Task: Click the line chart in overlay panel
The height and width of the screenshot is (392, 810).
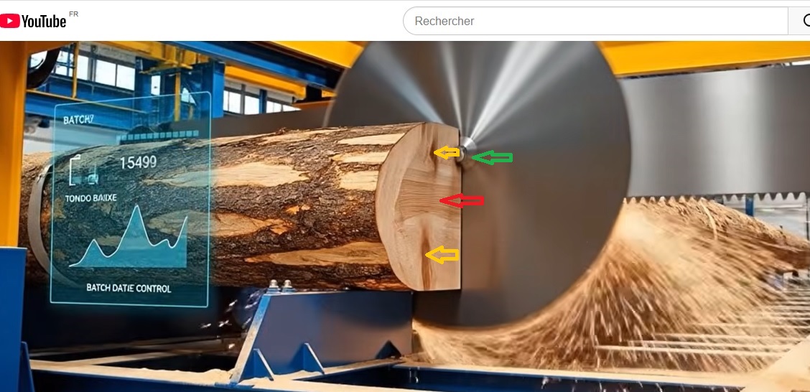Action: [x=128, y=237]
